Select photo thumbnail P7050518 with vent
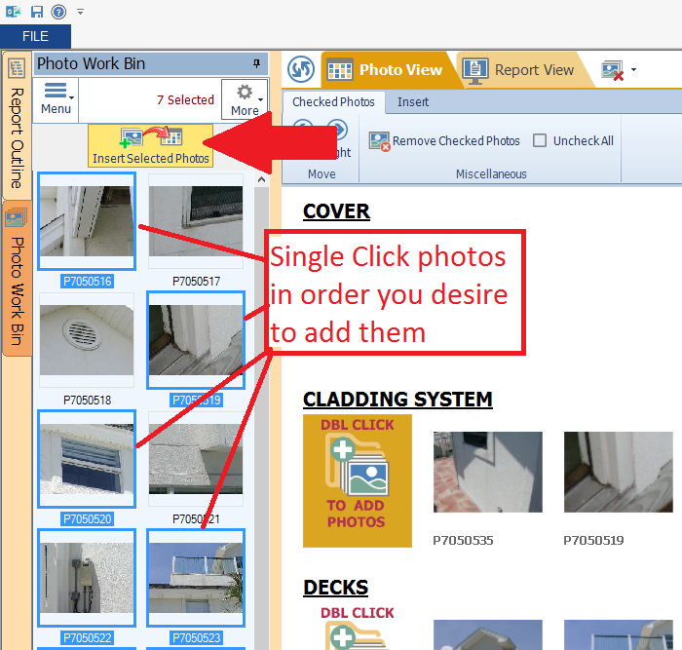 (87, 340)
